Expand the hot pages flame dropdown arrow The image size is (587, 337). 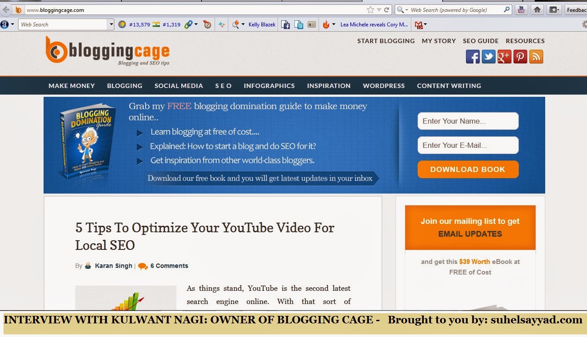(x=334, y=25)
